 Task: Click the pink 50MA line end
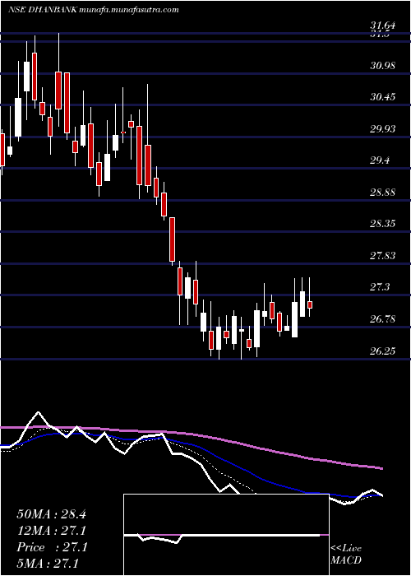coord(381,468)
